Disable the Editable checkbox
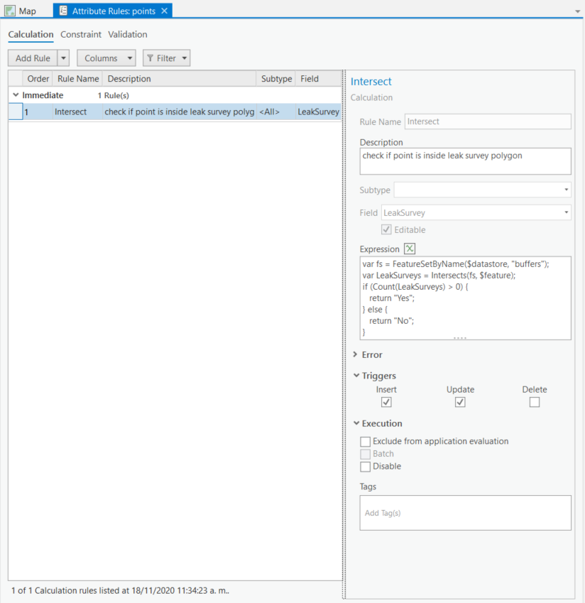The height and width of the screenshot is (603, 585). (386, 229)
